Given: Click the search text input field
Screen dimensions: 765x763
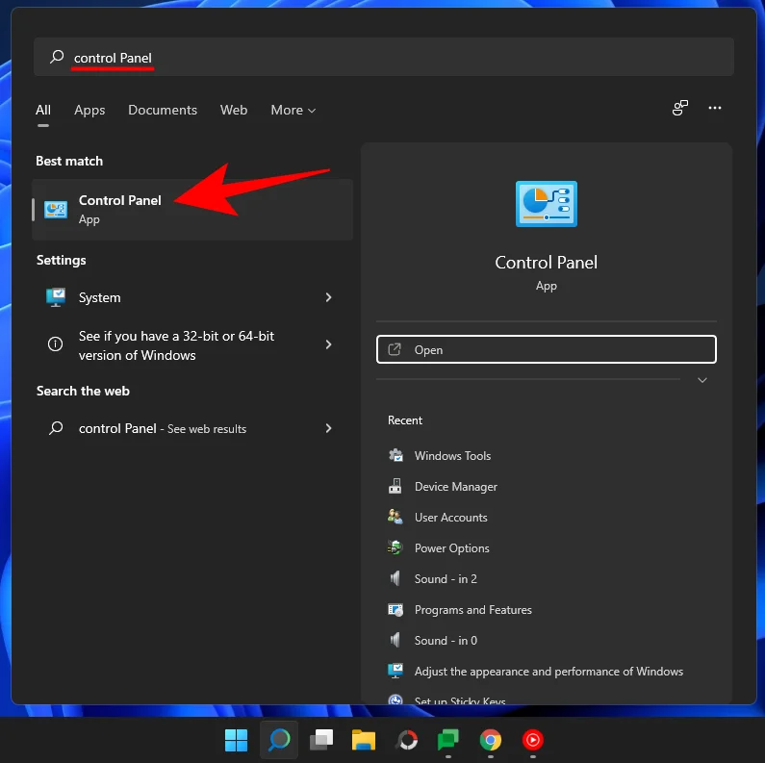Looking at the screenshot, I should [385, 58].
